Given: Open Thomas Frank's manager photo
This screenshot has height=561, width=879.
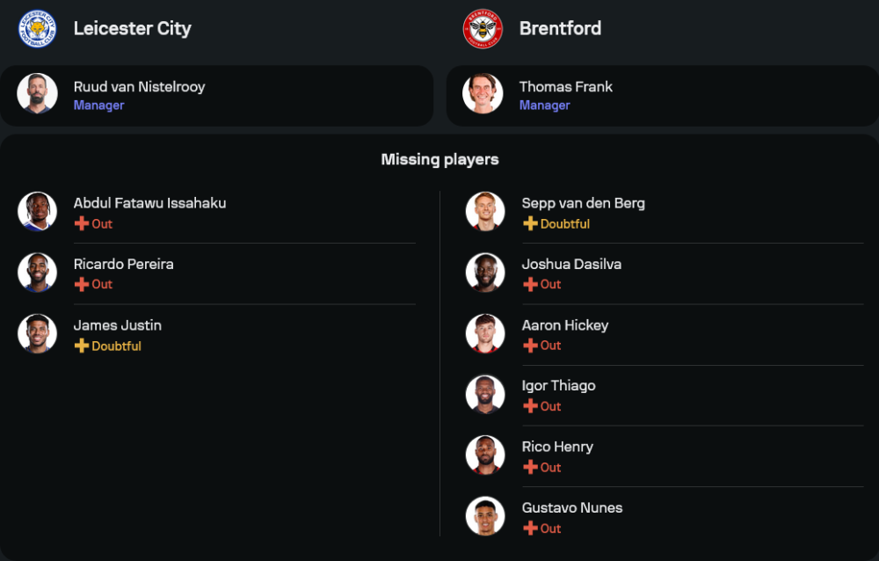Looking at the screenshot, I should point(483,93).
